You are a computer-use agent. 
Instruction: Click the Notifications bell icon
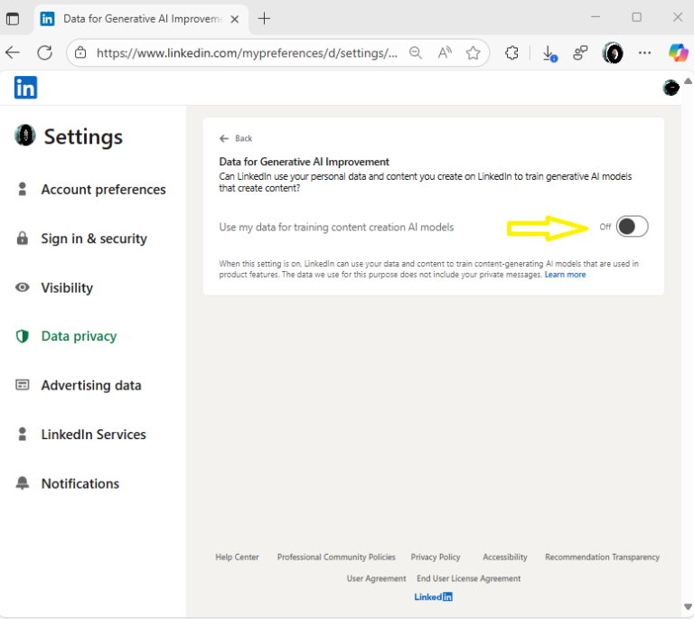[23, 483]
